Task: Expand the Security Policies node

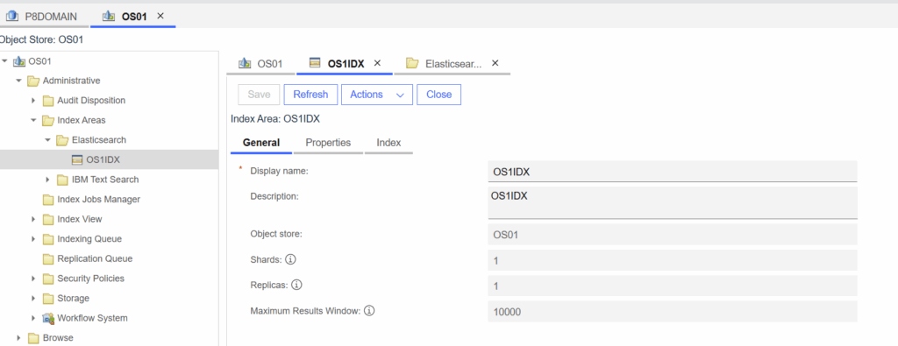Action: click(x=33, y=279)
